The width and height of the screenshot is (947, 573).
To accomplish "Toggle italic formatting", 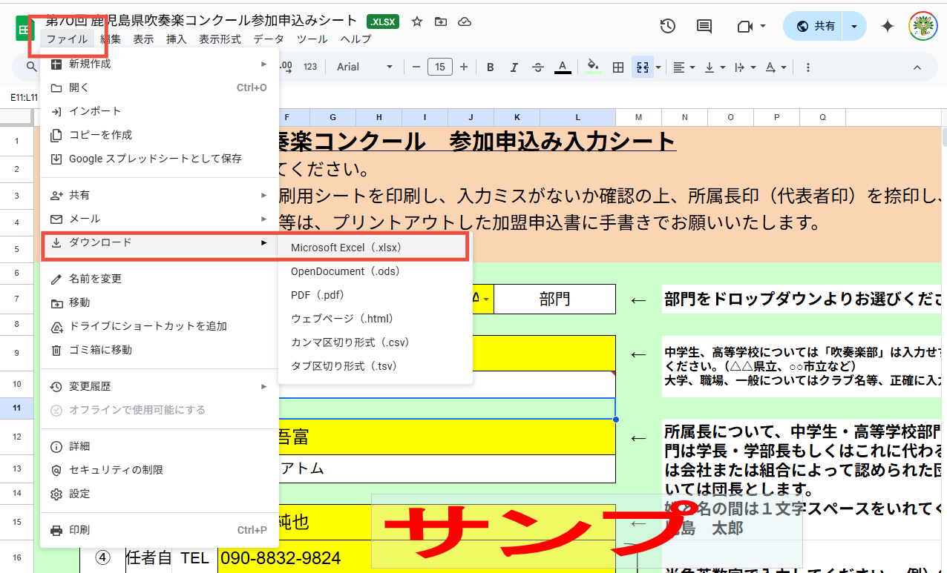I will coord(514,67).
